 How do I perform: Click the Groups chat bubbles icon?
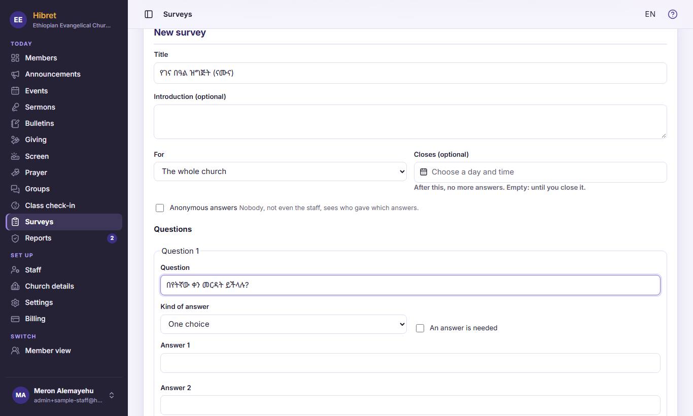click(x=15, y=189)
